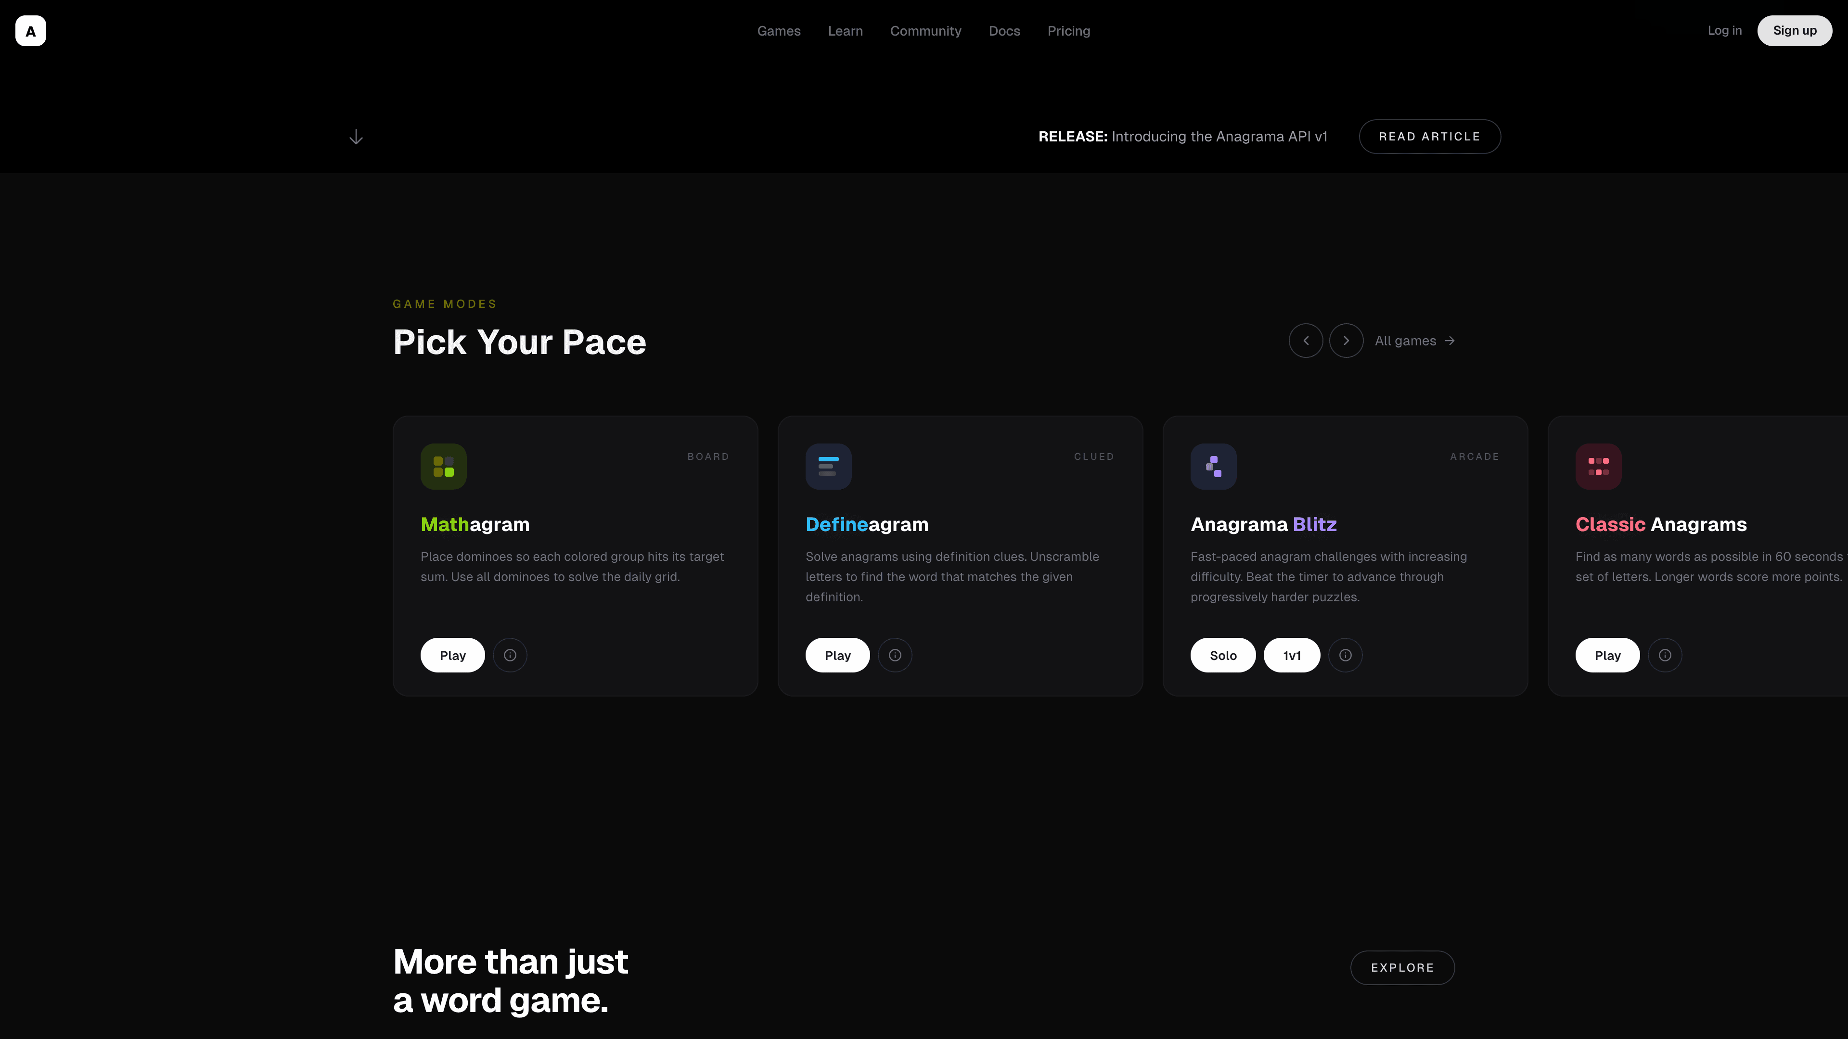Viewport: 1848px width, 1039px height.
Task: Open the Learn menu item
Action: click(845, 31)
